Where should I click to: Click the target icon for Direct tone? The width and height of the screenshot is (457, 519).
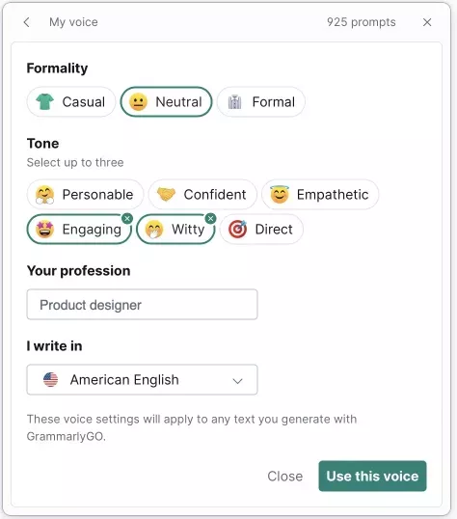237,229
